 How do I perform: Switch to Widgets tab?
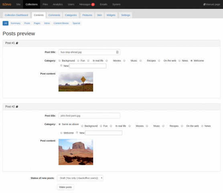pos(111,15)
